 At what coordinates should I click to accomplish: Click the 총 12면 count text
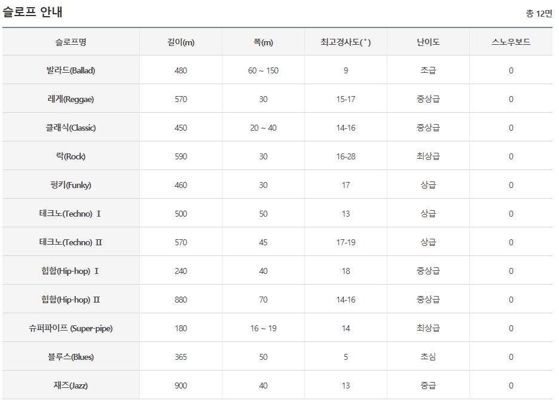pyautogui.click(x=539, y=14)
